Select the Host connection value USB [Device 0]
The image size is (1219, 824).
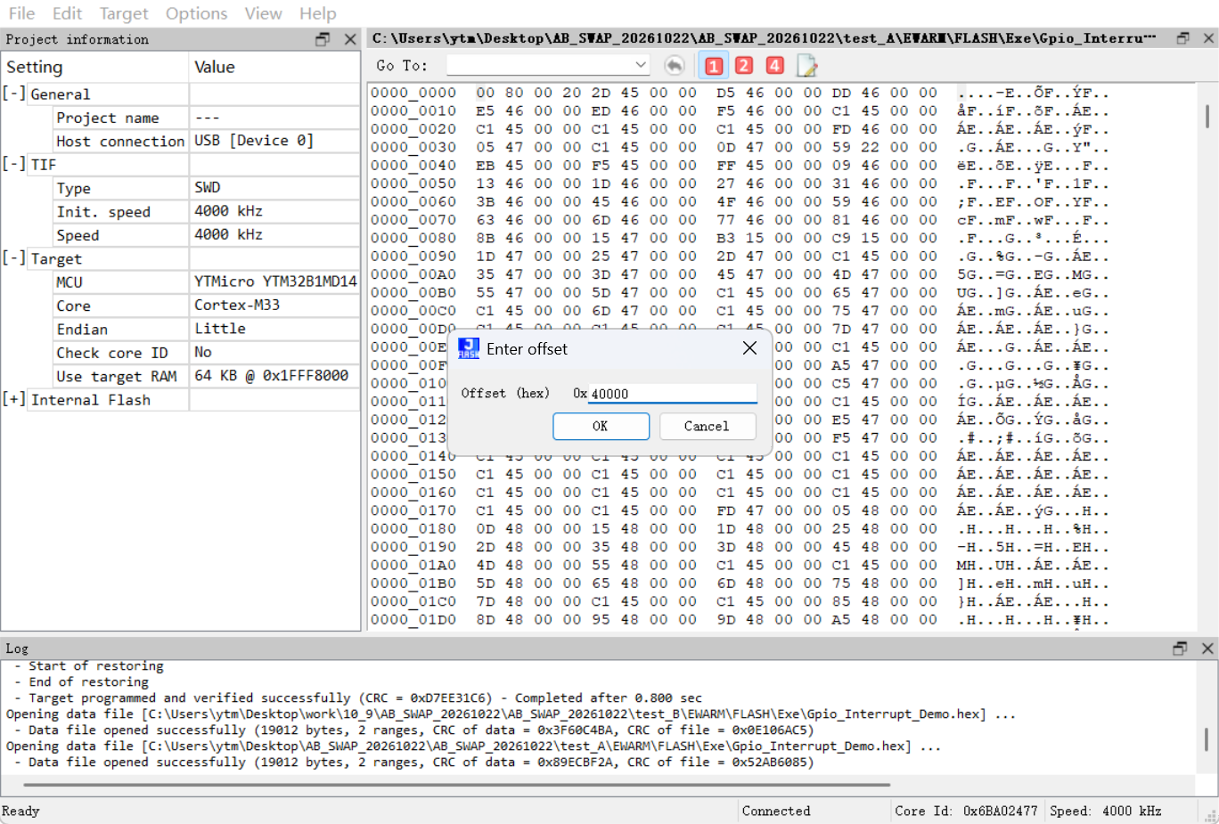point(254,141)
